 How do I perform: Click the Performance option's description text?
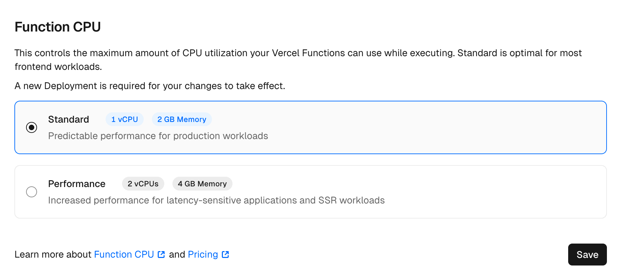(x=217, y=200)
